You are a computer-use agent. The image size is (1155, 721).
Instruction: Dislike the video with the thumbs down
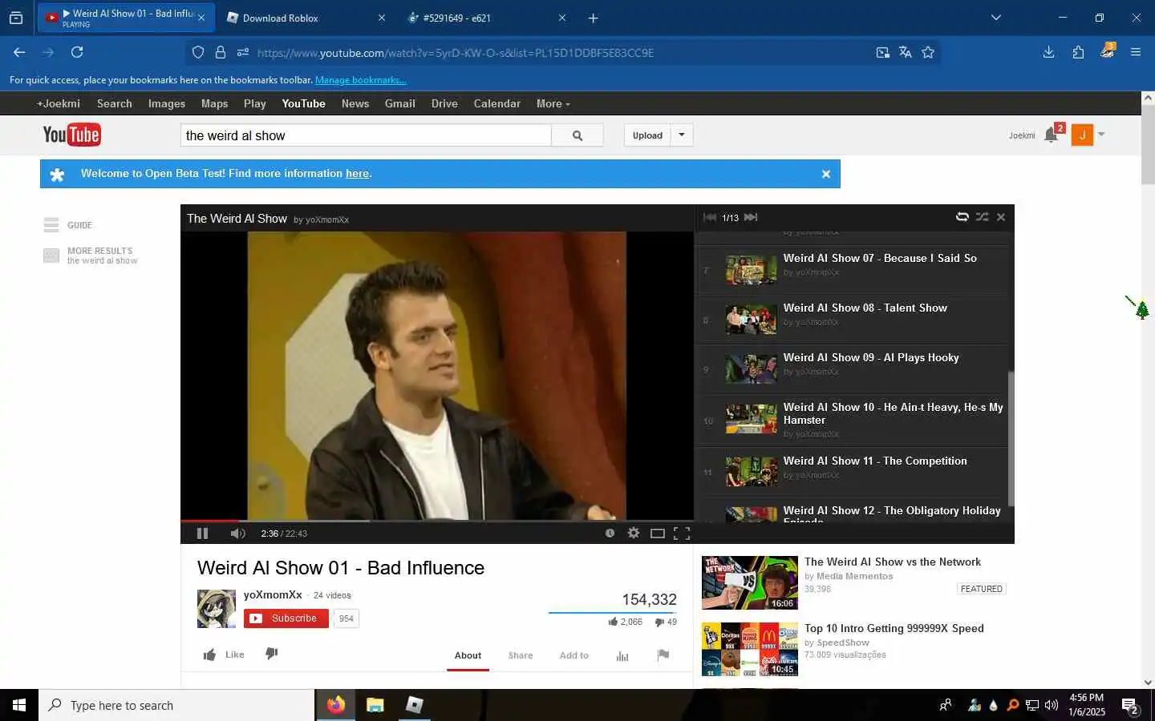click(272, 654)
